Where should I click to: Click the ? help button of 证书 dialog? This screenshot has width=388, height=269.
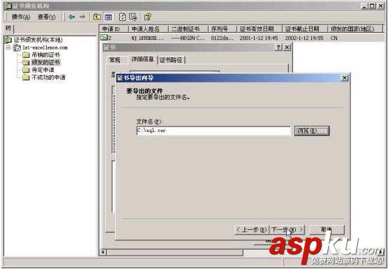pos(278,47)
